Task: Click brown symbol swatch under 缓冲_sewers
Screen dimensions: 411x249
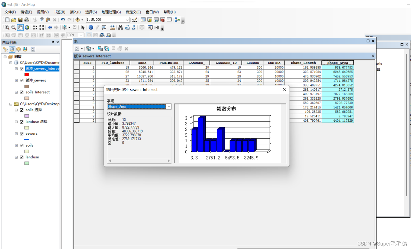Action: [27, 87]
